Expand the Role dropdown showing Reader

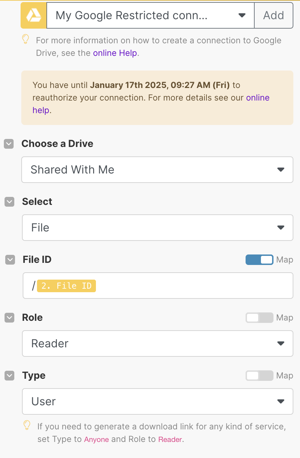tap(157, 343)
